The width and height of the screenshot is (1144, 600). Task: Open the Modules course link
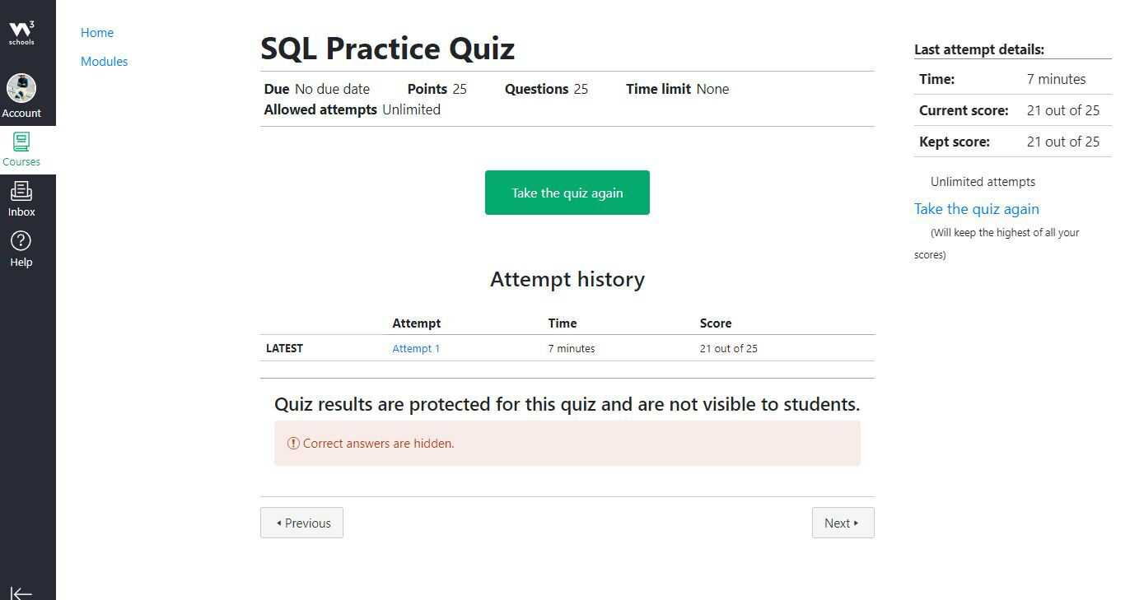[105, 62]
